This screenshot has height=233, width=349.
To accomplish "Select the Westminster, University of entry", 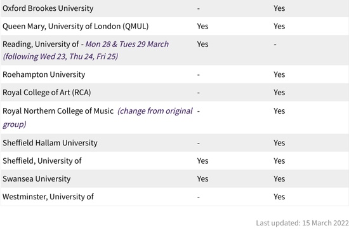I will coord(48,197).
